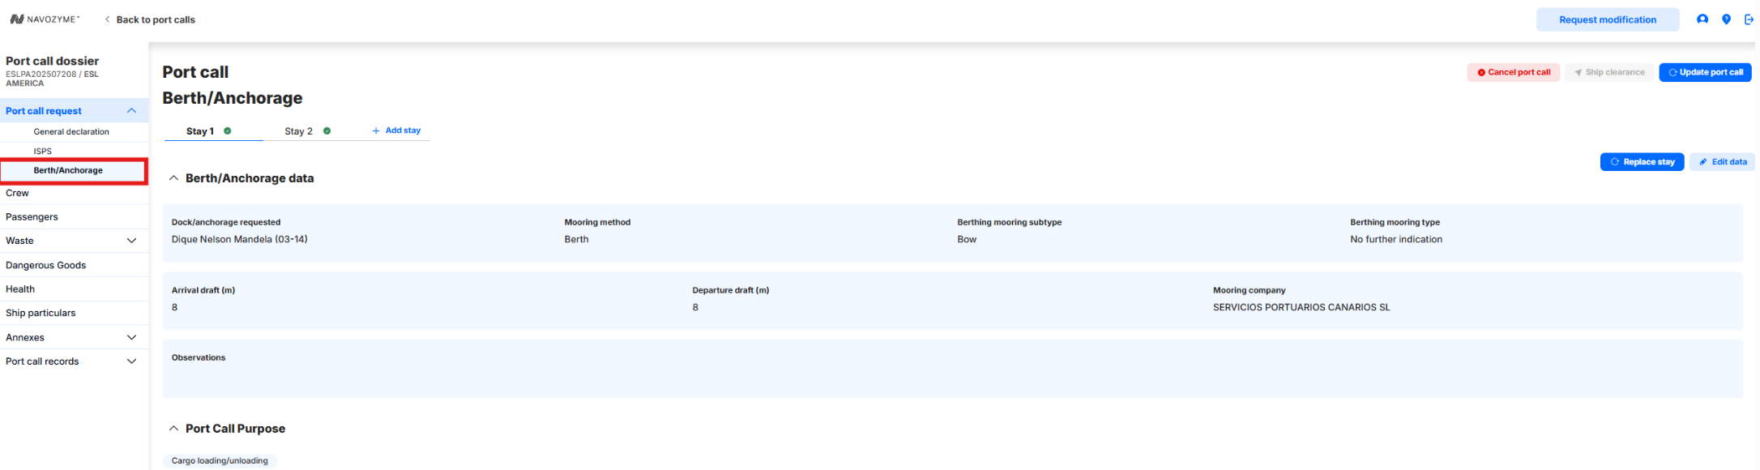Viewport: 1760px width, 470px height.
Task: Click the back arrow beside Back to port calls
Action: point(107,19)
